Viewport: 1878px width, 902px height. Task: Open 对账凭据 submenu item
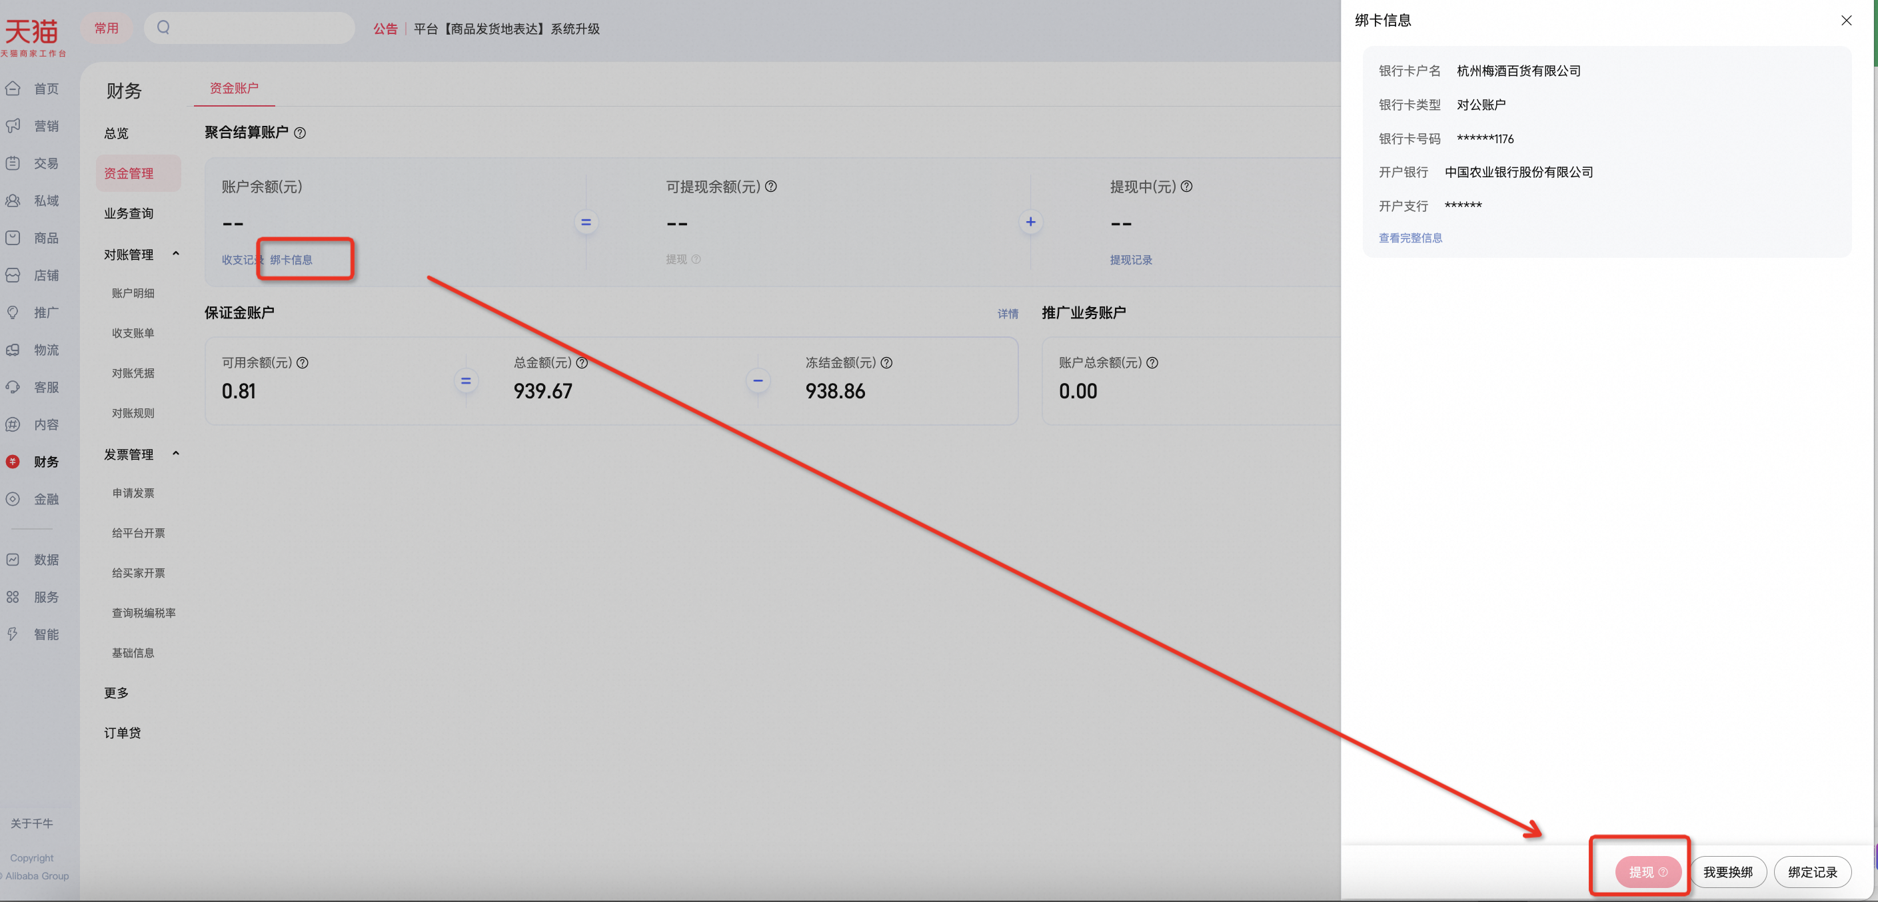pos(133,373)
